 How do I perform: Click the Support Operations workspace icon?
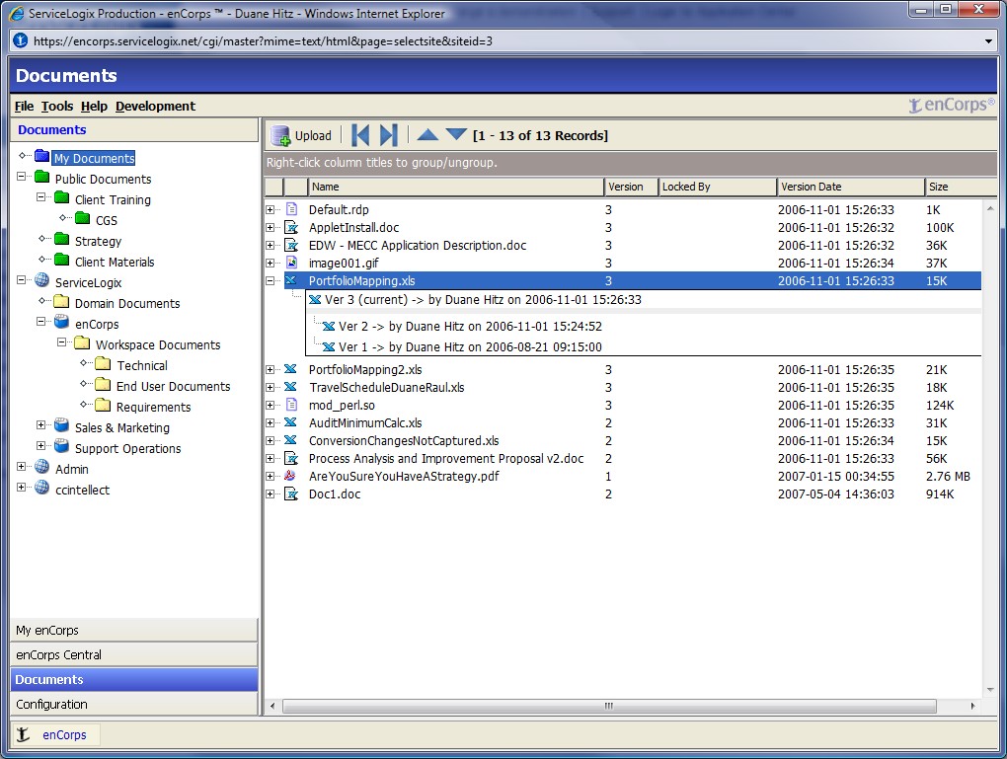click(62, 446)
